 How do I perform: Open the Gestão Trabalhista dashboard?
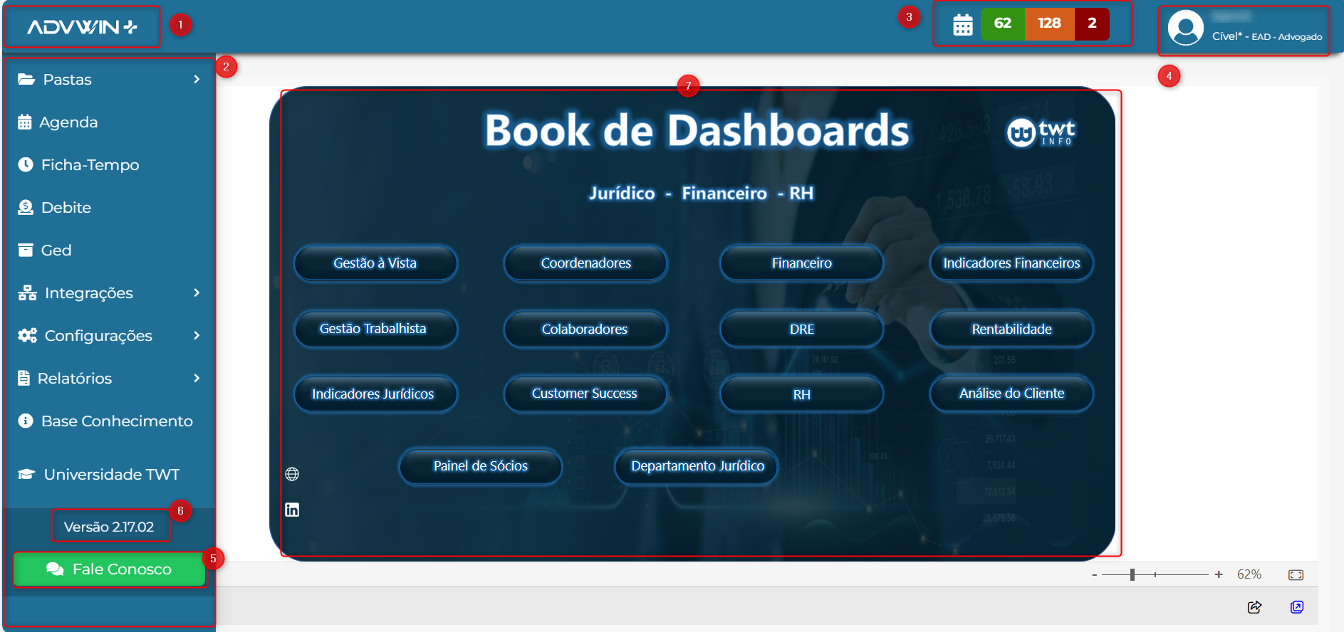coord(375,329)
